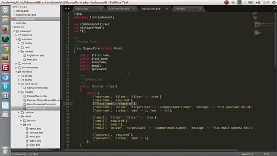This screenshot has height=156, width=277.
Task: Close User.php in Open Files list
Action: point(14,23)
